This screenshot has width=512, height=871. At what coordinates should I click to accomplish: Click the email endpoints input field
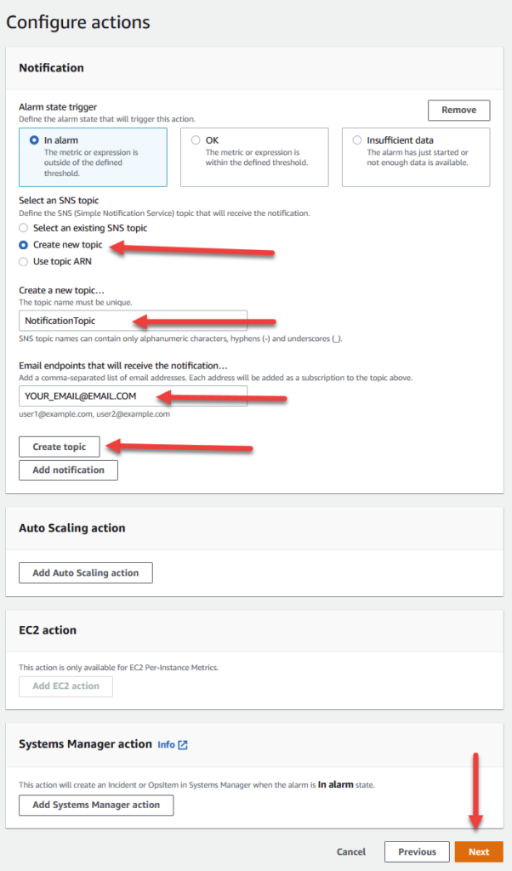pos(133,396)
